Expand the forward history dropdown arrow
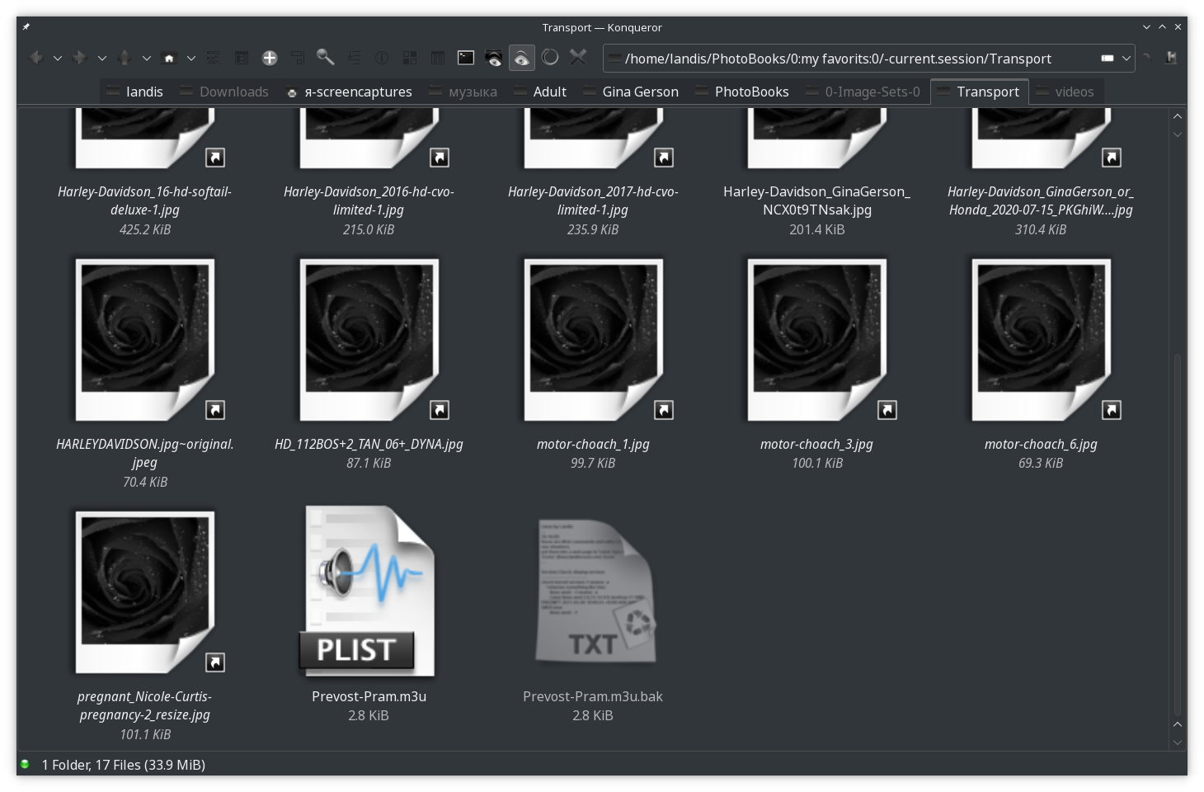Image resolution: width=1204 pixels, height=792 pixels. click(x=102, y=59)
